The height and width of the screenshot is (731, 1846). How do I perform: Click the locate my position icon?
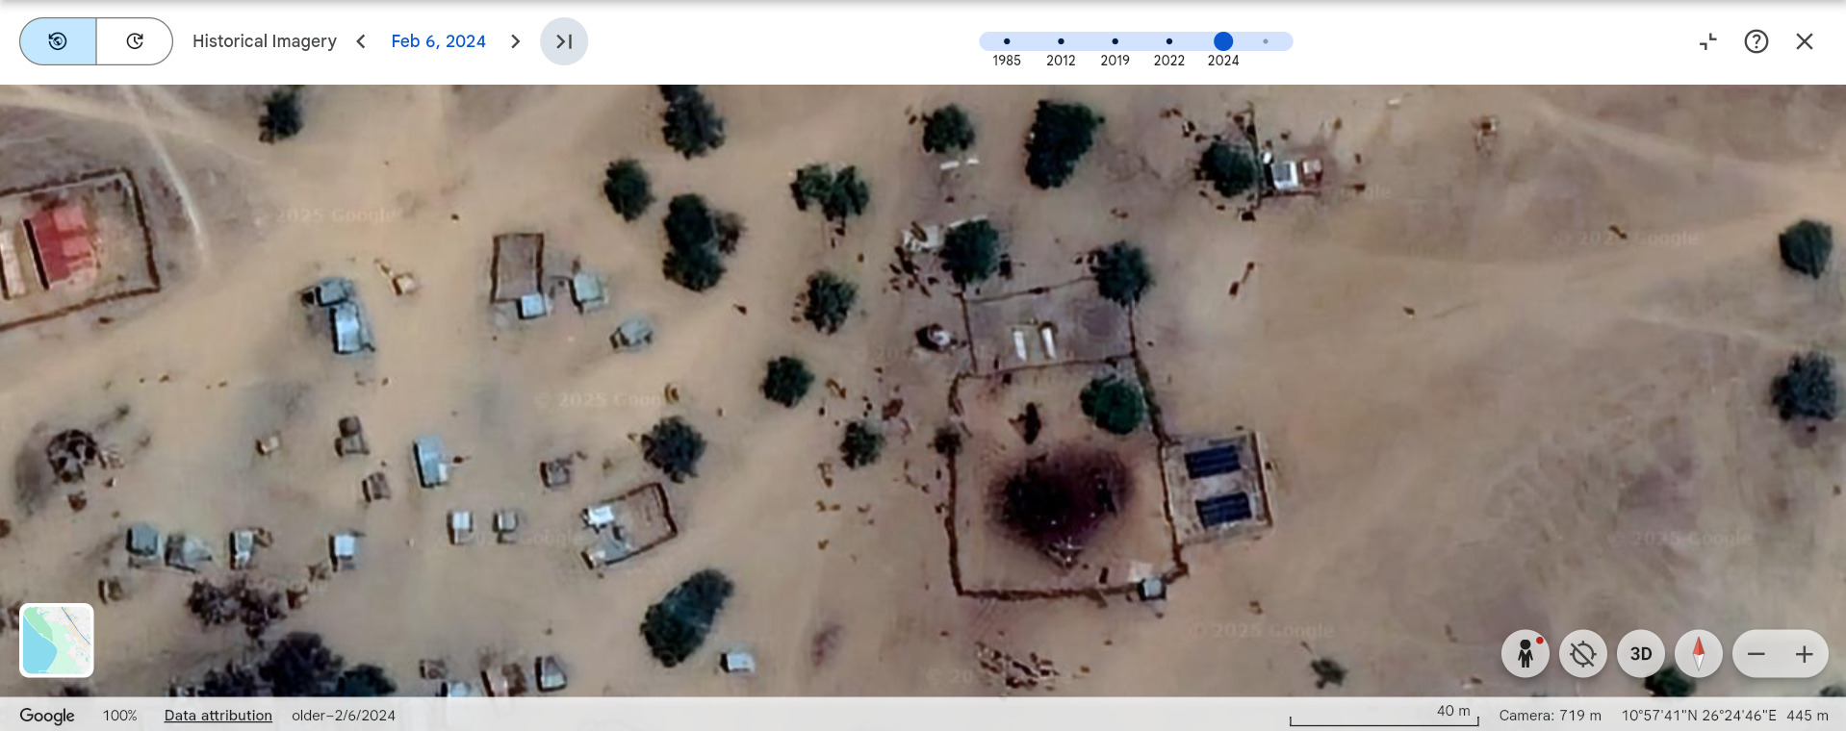click(1583, 654)
